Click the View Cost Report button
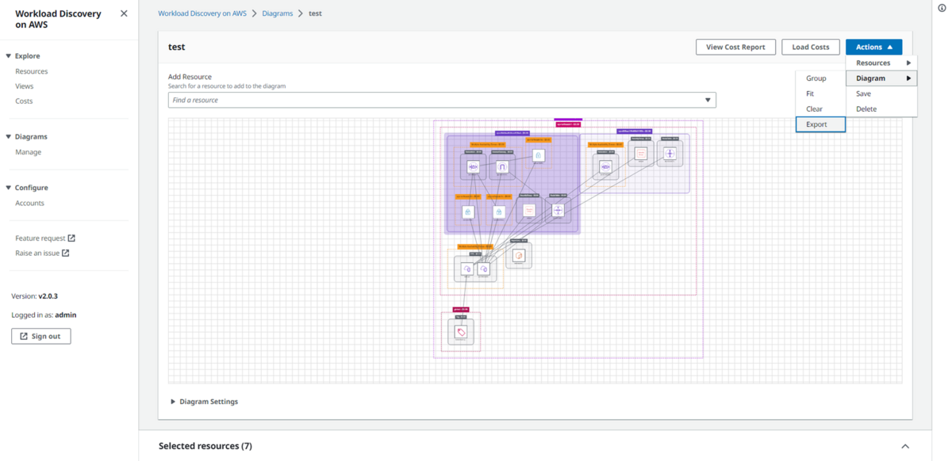This screenshot has width=952, height=461. click(x=735, y=48)
